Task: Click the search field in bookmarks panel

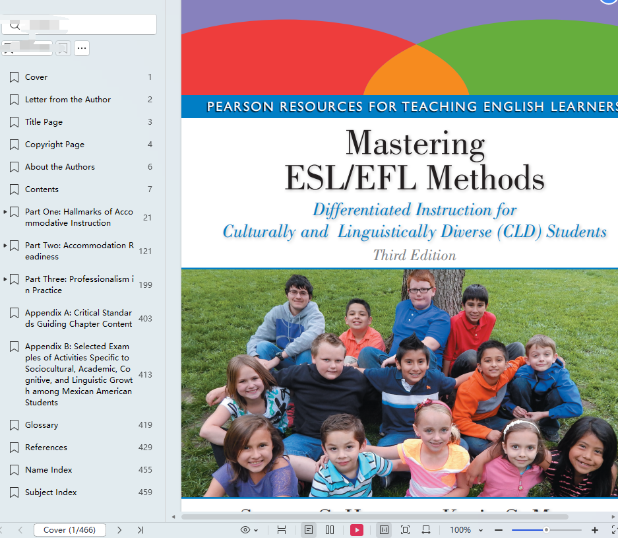Action: (79, 25)
